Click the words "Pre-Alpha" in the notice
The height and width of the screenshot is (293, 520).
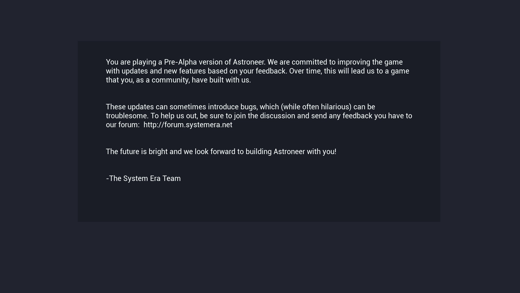(180, 62)
